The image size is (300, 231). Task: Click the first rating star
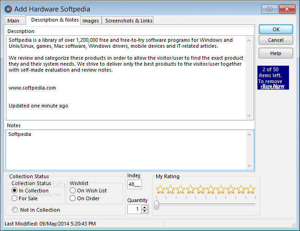[160, 189]
